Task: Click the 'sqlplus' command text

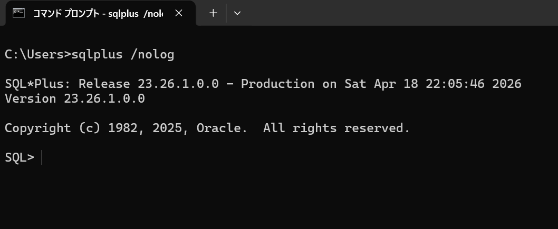Action: coord(97,54)
